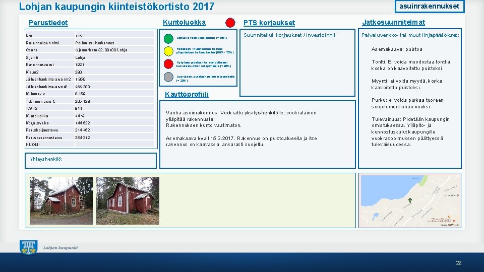
Task: Click the Yhteyshenkilö contact field
Action: click(x=91, y=161)
